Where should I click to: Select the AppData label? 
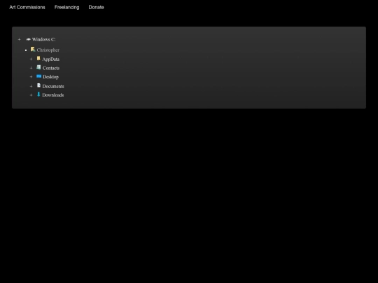click(x=50, y=59)
